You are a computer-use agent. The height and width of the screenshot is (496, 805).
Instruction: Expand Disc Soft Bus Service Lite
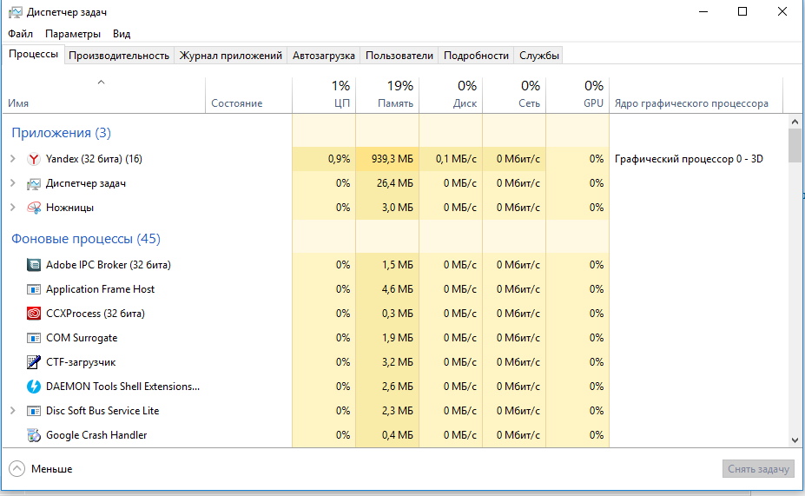pyautogui.click(x=13, y=411)
